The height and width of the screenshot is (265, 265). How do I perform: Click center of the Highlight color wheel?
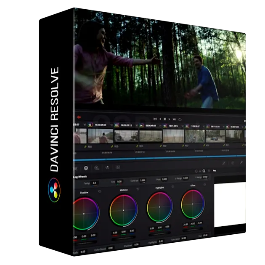[159, 207]
